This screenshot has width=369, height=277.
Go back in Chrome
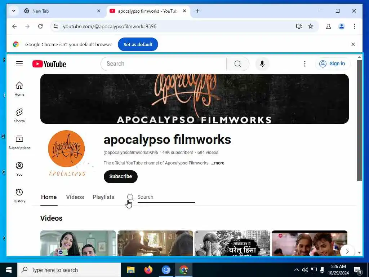14,26
